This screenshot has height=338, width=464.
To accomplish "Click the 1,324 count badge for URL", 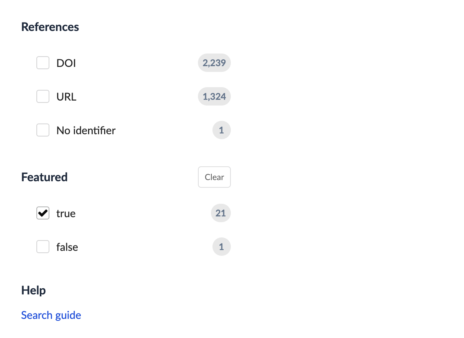I will click(214, 96).
